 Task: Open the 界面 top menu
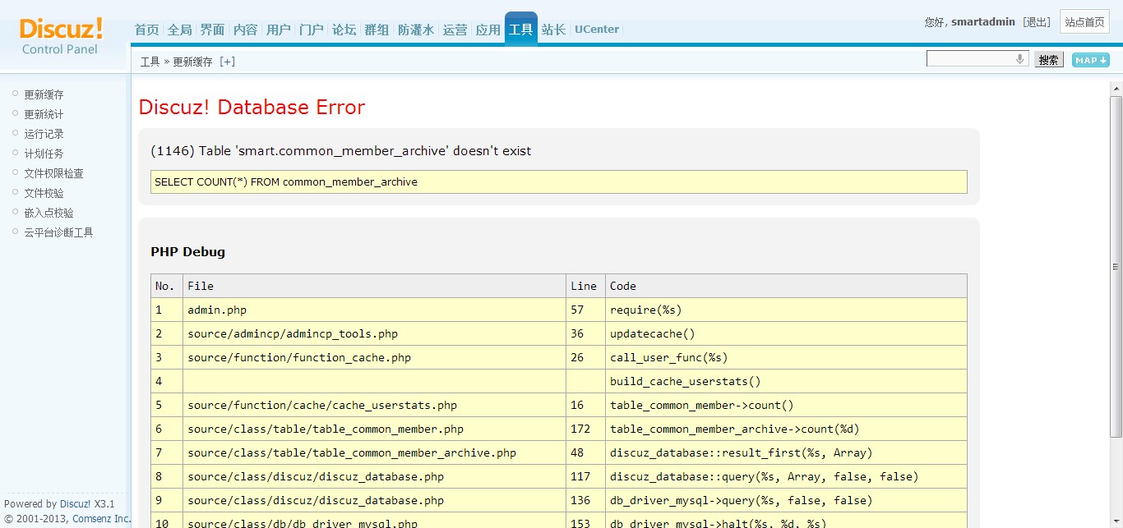pos(212,30)
